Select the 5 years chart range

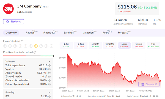click(x=139, y=45)
